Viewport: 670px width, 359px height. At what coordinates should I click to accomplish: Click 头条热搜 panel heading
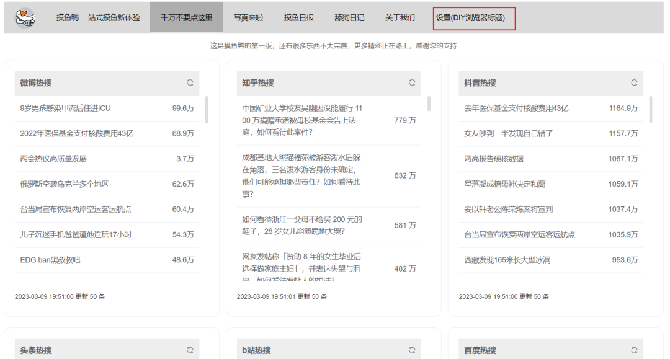coord(36,350)
